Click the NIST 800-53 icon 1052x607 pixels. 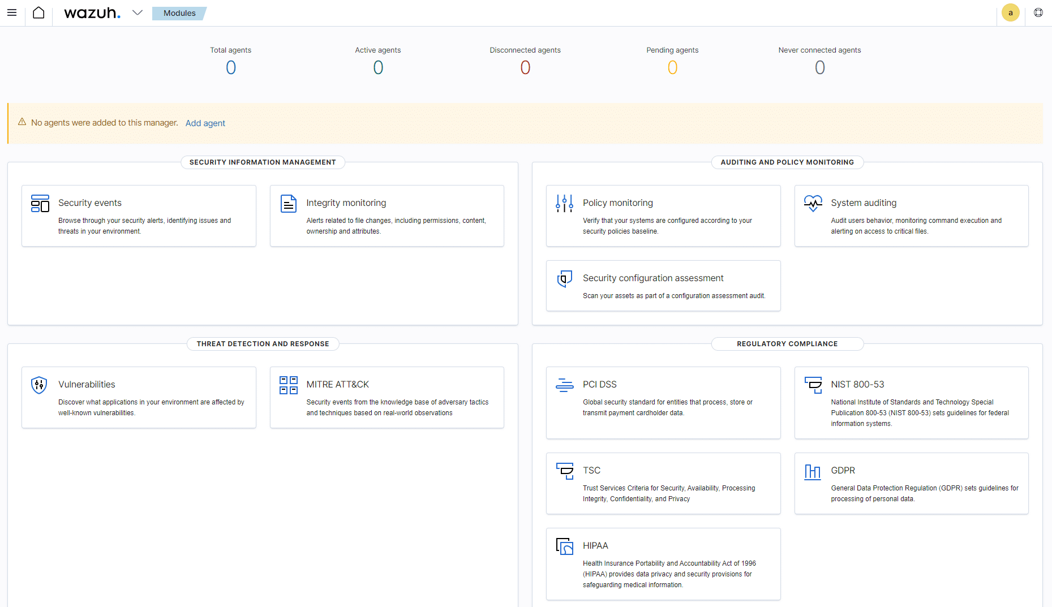click(x=813, y=385)
